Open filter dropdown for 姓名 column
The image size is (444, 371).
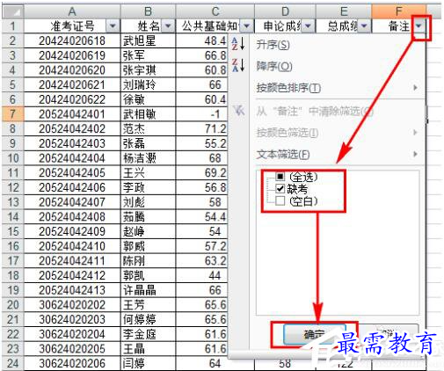pos(168,26)
